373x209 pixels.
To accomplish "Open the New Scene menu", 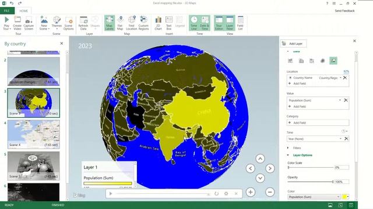I will click(44, 23).
